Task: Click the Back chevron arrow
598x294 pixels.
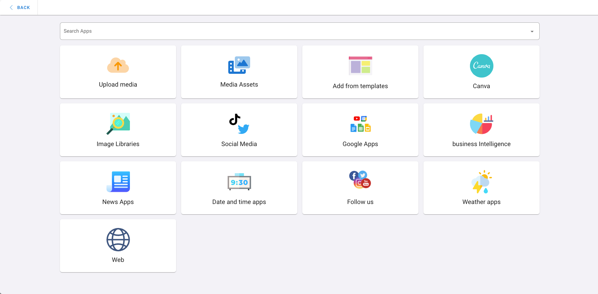Action: pyautogui.click(x=11, y=7)
